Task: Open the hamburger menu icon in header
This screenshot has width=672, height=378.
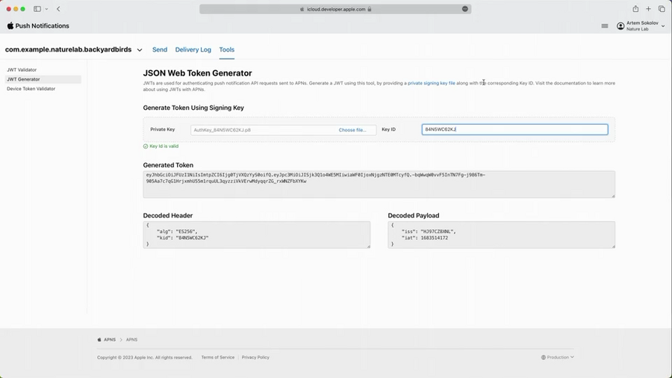Action: pyautogui.click(x=605, y=26)
